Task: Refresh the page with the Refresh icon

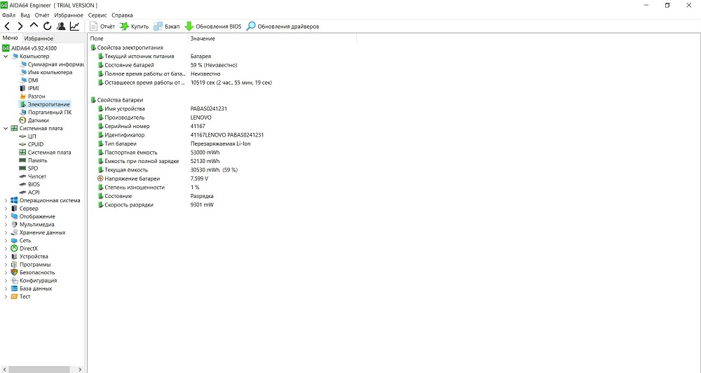Action: (48, 27)
